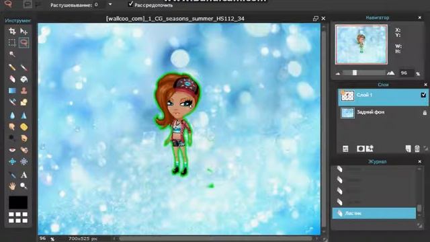The image size is (430, 242).
Task: Toggle the Рассредоточить checkbox
Action: [131, 4]
